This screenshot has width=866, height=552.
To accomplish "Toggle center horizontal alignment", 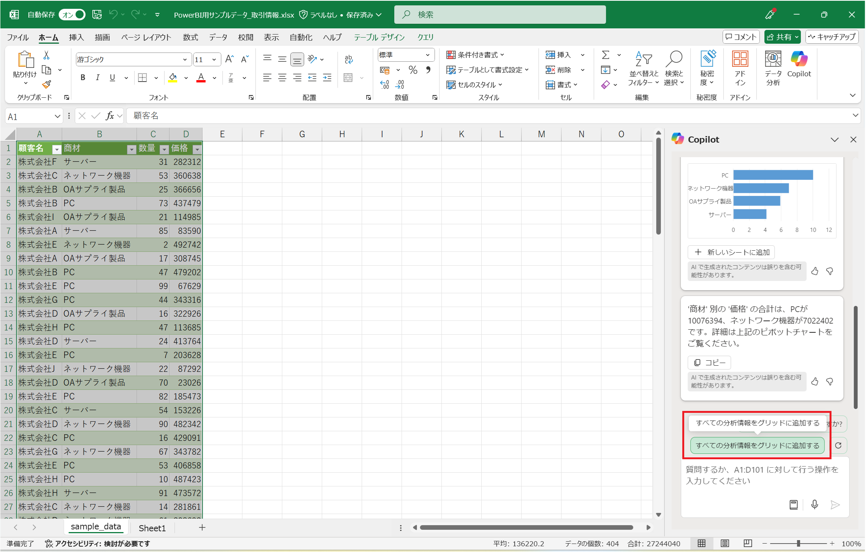I will [x=282, y=78].
